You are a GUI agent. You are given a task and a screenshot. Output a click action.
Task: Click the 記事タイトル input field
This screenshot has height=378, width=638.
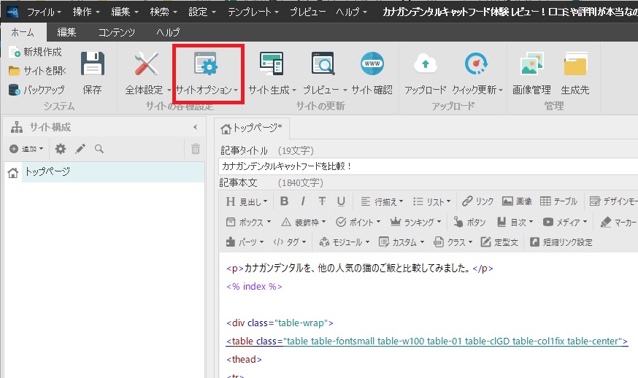[x=428, y=166]
